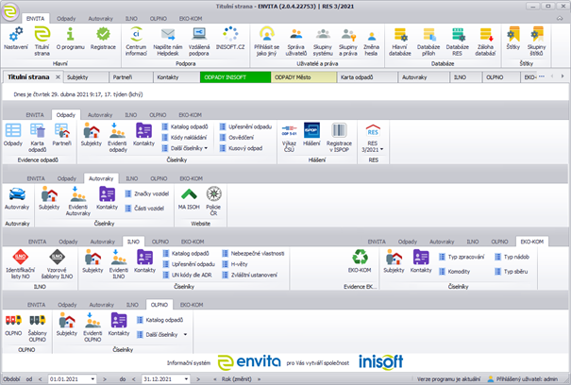Viewport: 571px width, 385px height.
Task: Open Skupiny a práva
Action: coord(348,42)
